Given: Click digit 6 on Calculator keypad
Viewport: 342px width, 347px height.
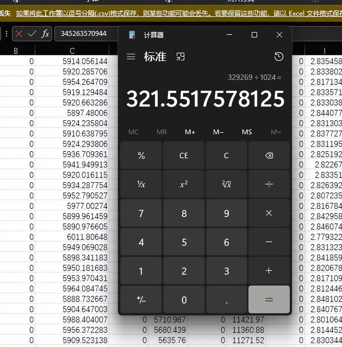Looking at the screenshot, I should coord(226,242).
